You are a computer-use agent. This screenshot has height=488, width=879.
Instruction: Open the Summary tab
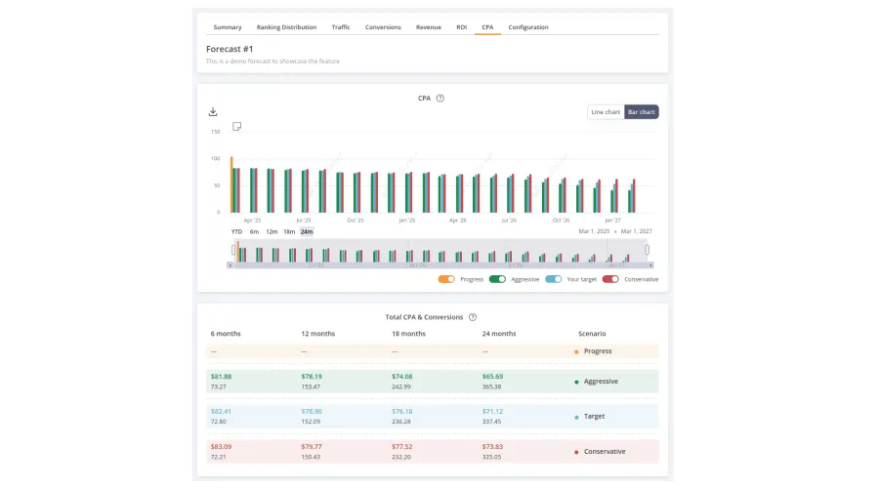tap(228, 27)
